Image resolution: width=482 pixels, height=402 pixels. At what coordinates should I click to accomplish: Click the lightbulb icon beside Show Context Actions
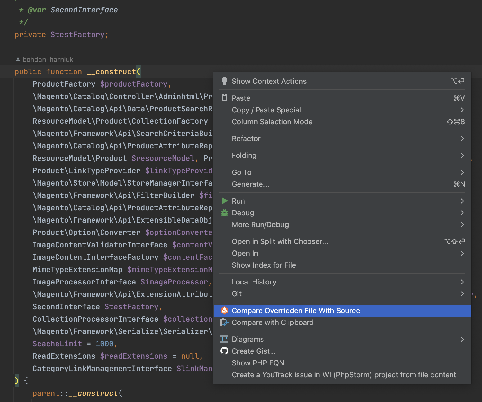pyautogui.click(x=224, y=81)
